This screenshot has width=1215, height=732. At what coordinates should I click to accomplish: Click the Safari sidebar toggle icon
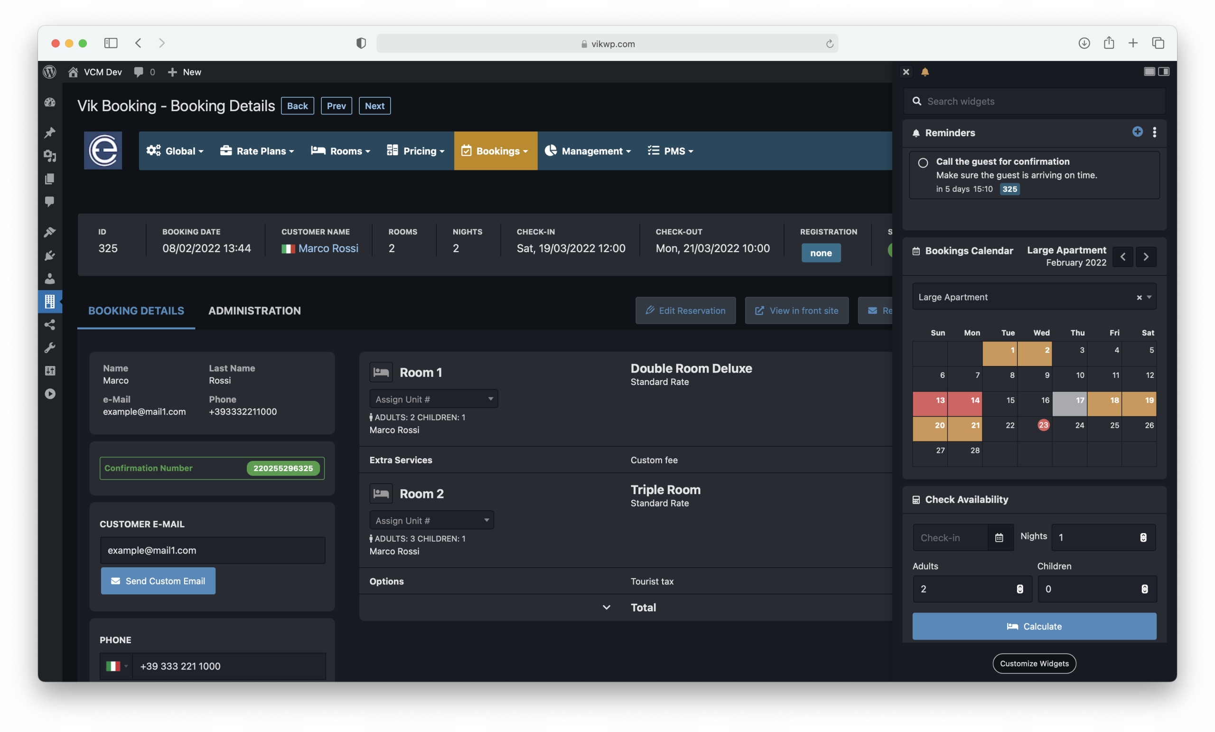111,43
